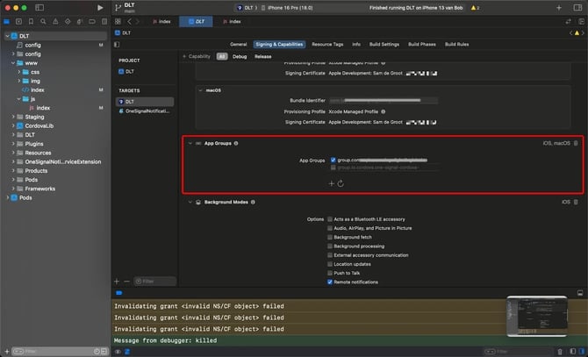Viewport: 588px width, 357px height.
Task: Enable the Background fetch checkbox
Action: (330, 237)
